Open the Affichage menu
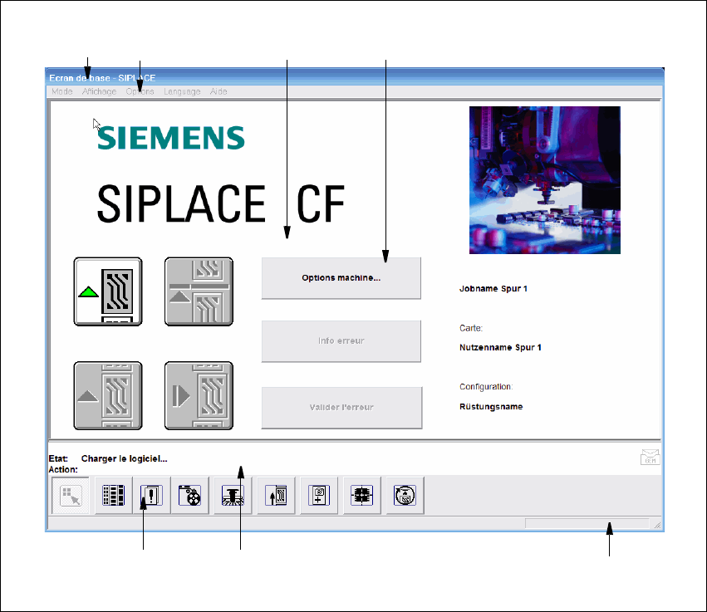The height and width of the screenshot is (612, 707). click(99, 91)
